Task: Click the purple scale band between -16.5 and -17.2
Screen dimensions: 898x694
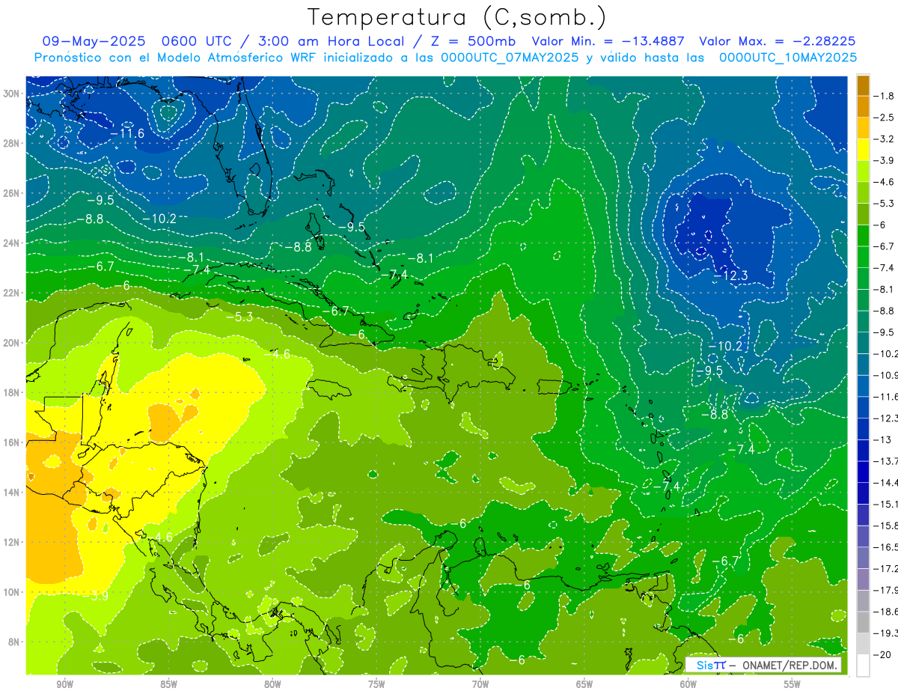Action: pos(863,558)
